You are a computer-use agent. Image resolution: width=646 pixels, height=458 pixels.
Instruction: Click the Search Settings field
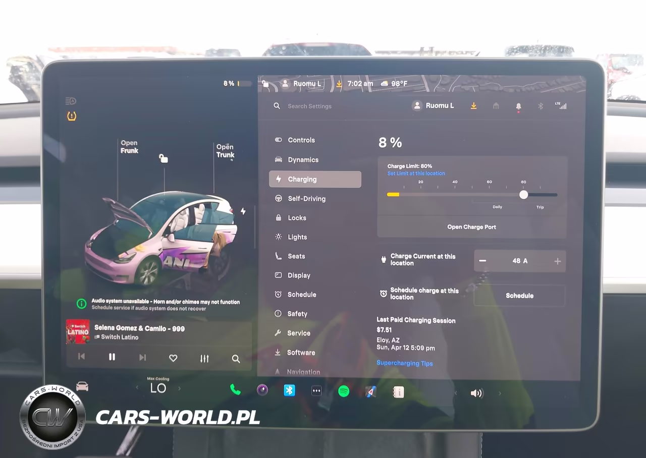coord(309,106)
